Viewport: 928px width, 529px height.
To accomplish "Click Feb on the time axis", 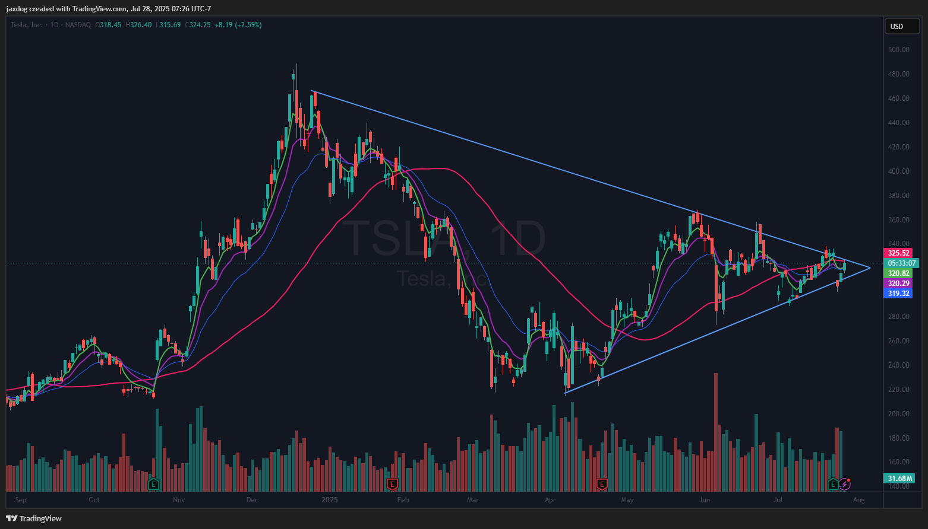I will (x=403, y=500).
